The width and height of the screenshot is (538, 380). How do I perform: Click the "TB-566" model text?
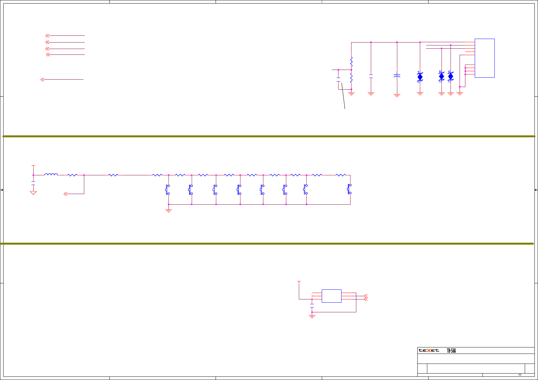pyautogui.click(x=451, y=351)
